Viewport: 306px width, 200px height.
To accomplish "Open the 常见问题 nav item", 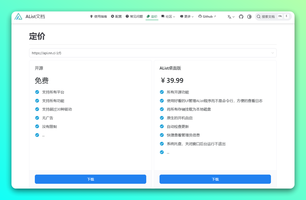I will coord(134,17).
